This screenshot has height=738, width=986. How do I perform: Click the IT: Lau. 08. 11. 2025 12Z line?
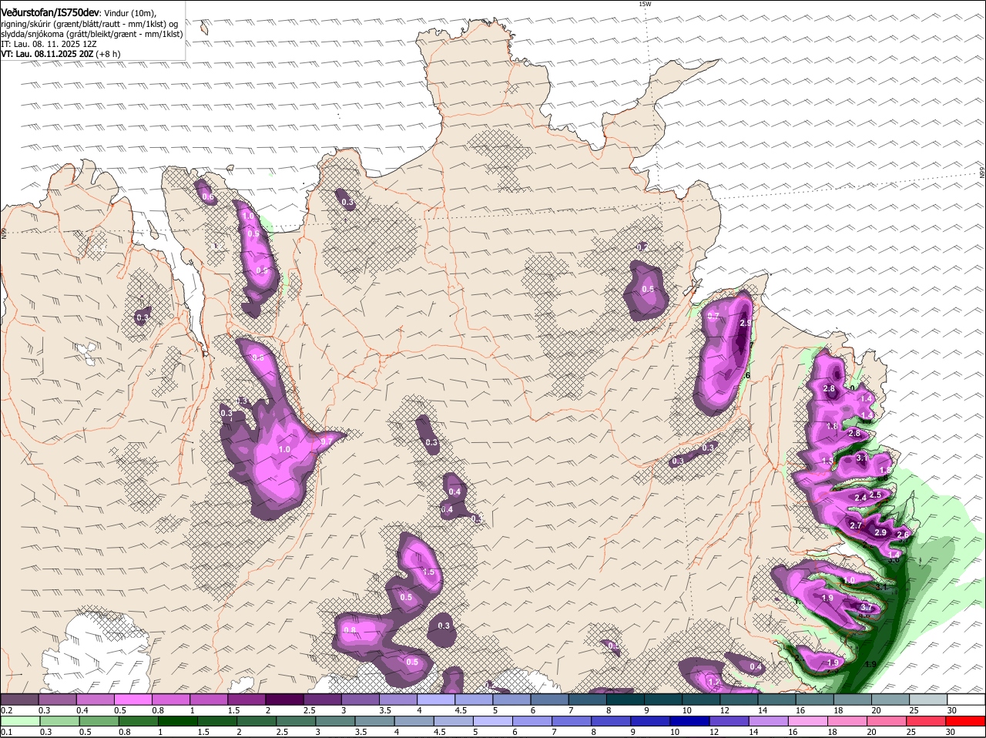click(x=49, y=44)
